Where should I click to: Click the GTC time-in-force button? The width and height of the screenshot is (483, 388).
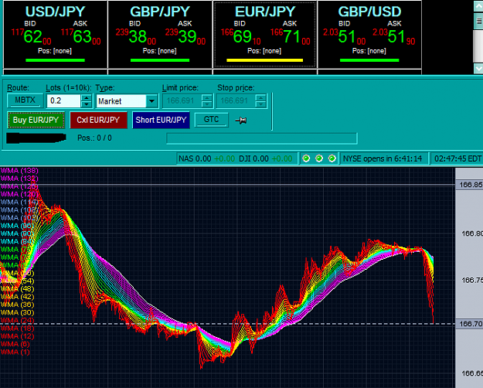point(211,120)
